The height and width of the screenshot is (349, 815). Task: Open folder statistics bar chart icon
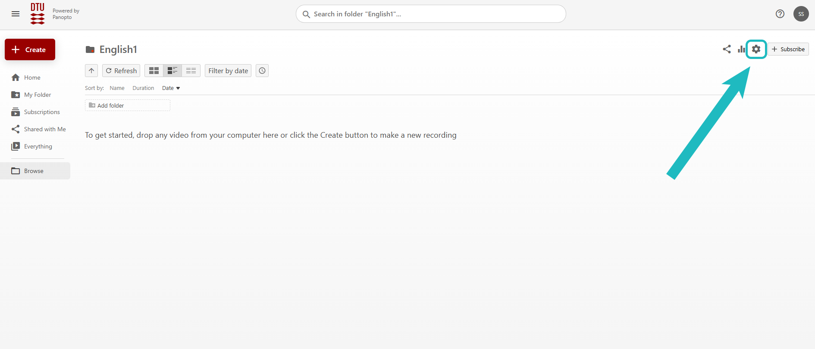click(741, 49)
